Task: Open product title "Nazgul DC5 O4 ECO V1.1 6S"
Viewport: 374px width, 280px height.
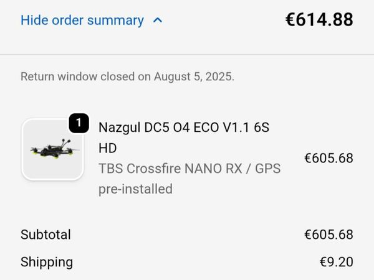Action: point(185,126)
